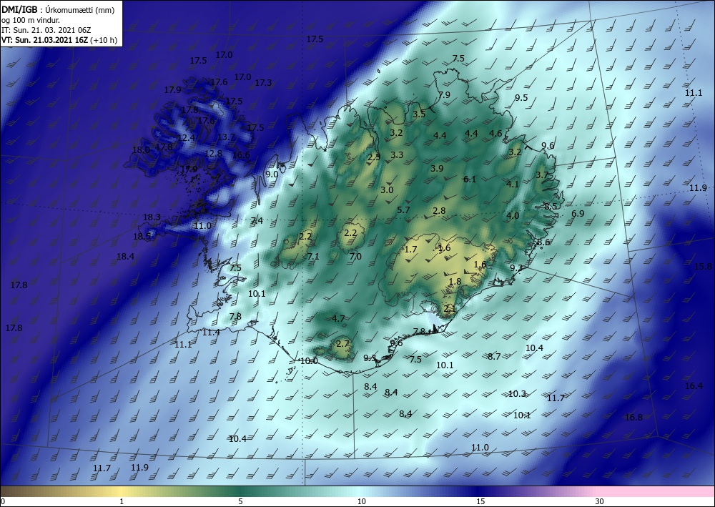The image size is (715, 507).
Task: Click the map value 18.0
Action: coord(141,149)
